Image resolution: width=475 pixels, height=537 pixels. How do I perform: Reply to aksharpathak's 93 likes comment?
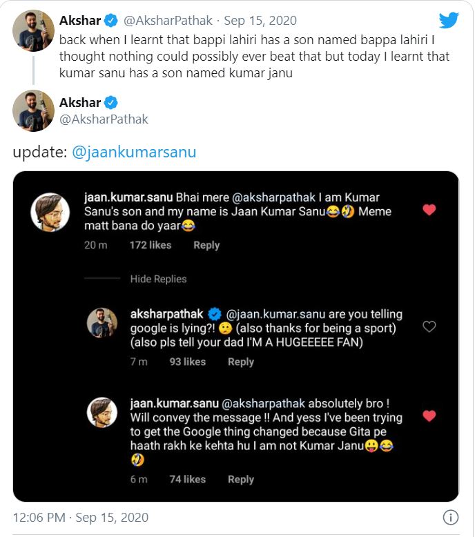(240, 362)
